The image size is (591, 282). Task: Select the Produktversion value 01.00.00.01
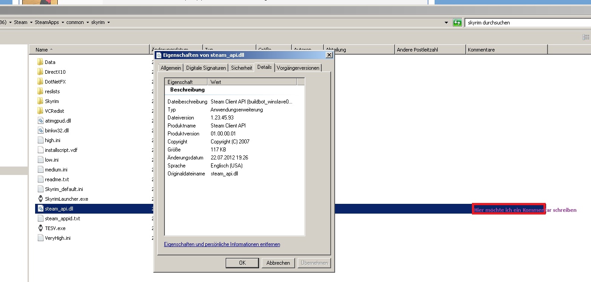pyautogui.click(x=223, y=134)
